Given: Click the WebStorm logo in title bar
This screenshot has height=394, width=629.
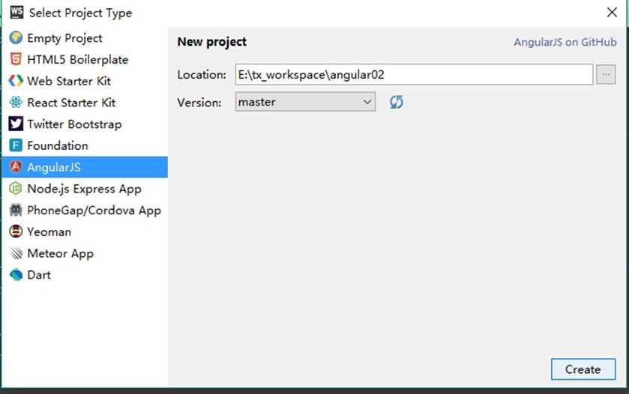Looking at the screenshot, I should 16,13.
